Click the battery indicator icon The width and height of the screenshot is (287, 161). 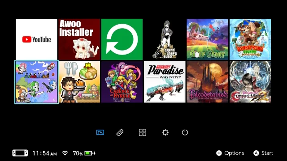coord(90,153)
